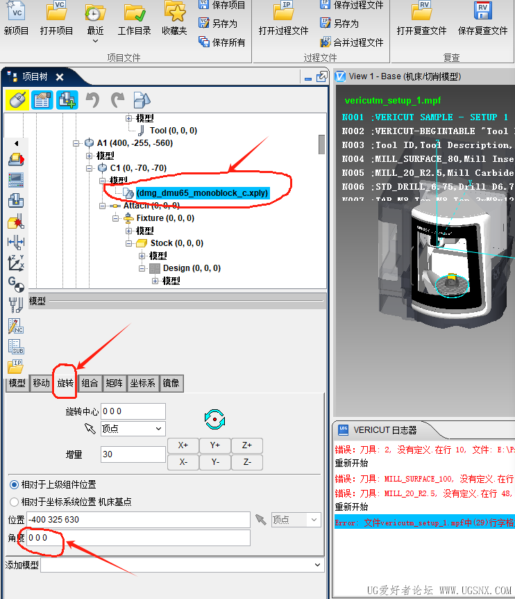Click the undo arrow in project tree toolbar
Screen dimensions: 515x599
point(92,100)
